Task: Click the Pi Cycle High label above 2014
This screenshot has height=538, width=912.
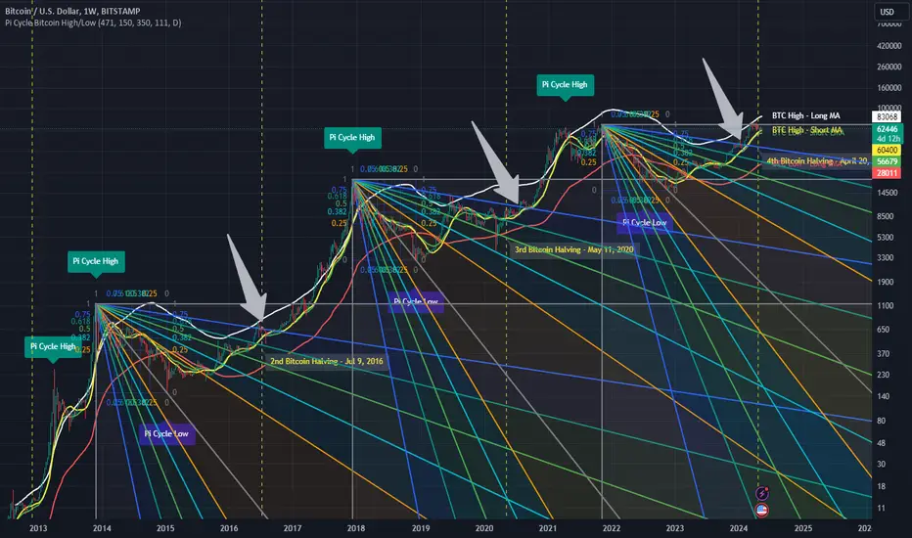Action: tap(95, 262)
